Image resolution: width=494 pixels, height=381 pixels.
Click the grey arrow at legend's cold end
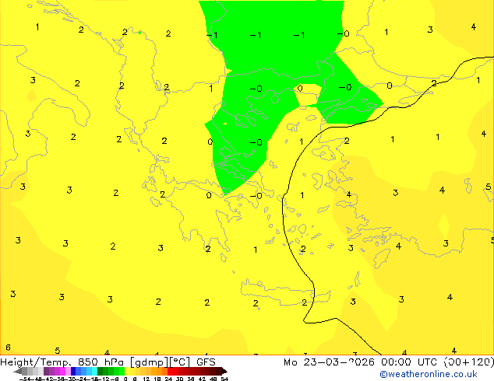[x=18, y=371]
